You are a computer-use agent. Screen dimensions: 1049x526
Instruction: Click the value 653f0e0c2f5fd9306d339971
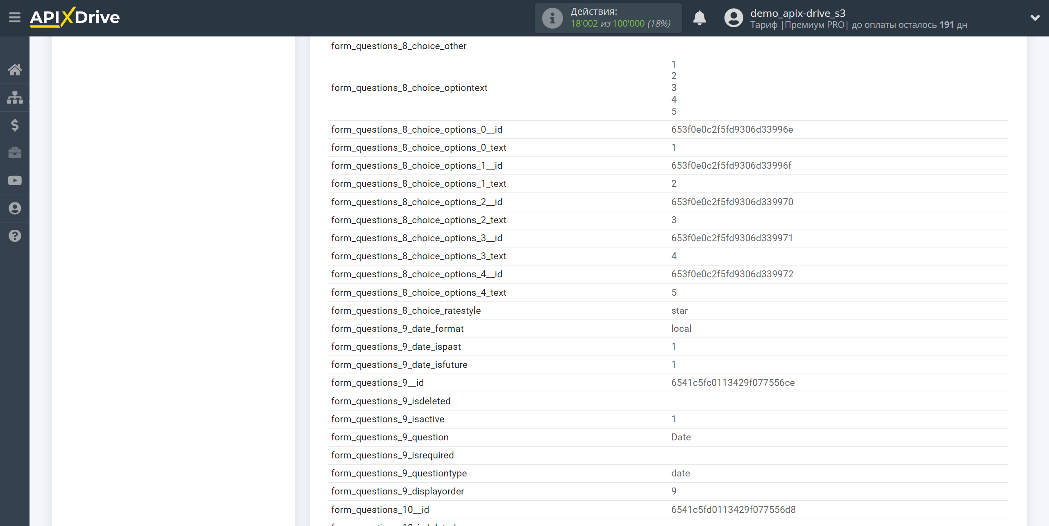732,238
